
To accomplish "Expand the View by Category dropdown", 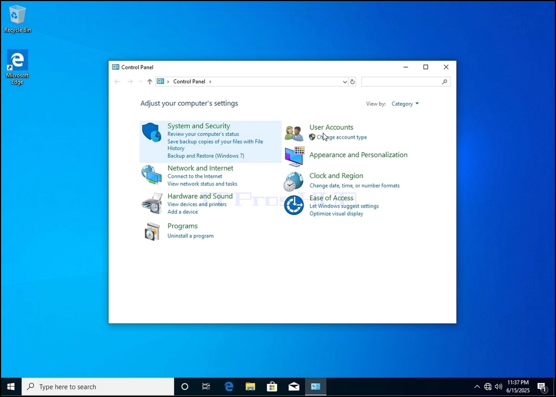I will (405, 103).
